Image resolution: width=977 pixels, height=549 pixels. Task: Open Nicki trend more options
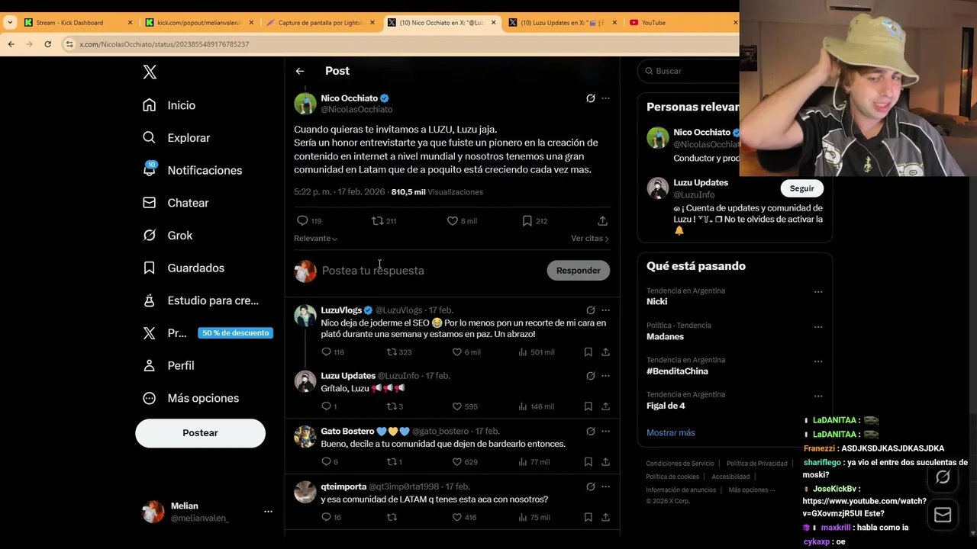coord(818,292)
